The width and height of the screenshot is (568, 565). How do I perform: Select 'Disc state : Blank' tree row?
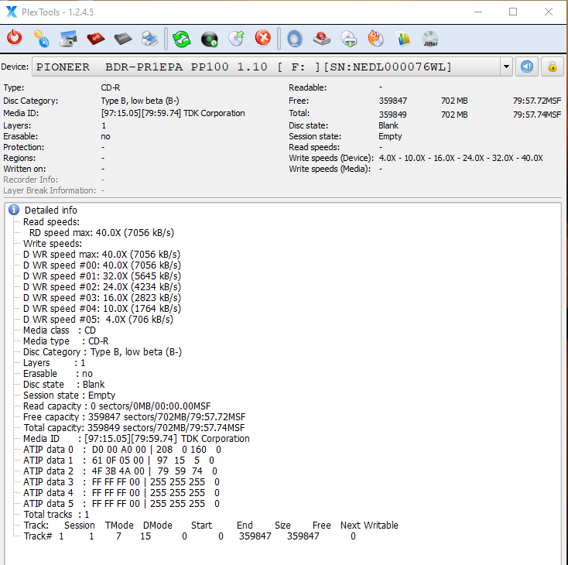pyautogui.click(x=63, y=385)
